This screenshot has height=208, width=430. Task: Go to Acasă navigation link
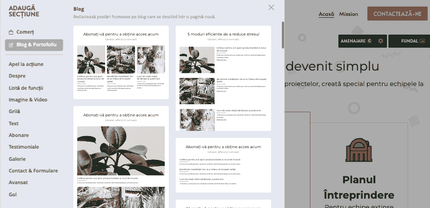pos(326,14)
